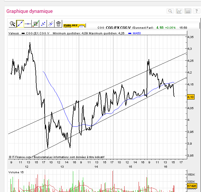Select the parallel line drawing tool
Screen dimensions: 201x192
[51, 24]
